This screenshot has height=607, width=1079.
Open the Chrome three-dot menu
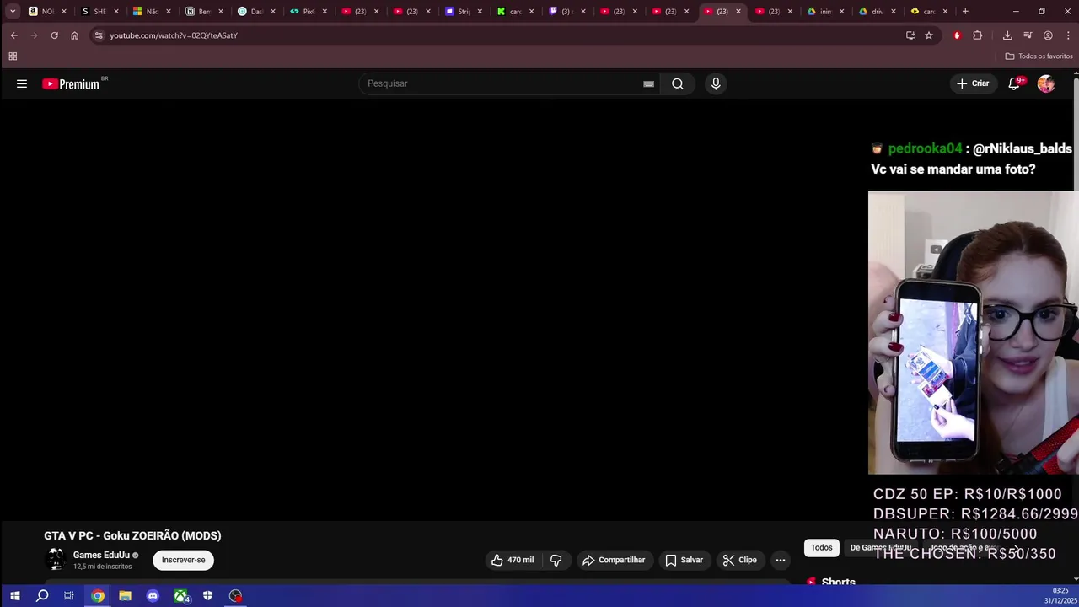pyautogui.click(x=1068, y=35)
